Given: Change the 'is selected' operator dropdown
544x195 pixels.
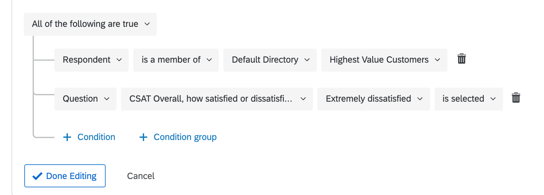Looking at the screenshot, I should click(469, 99).
